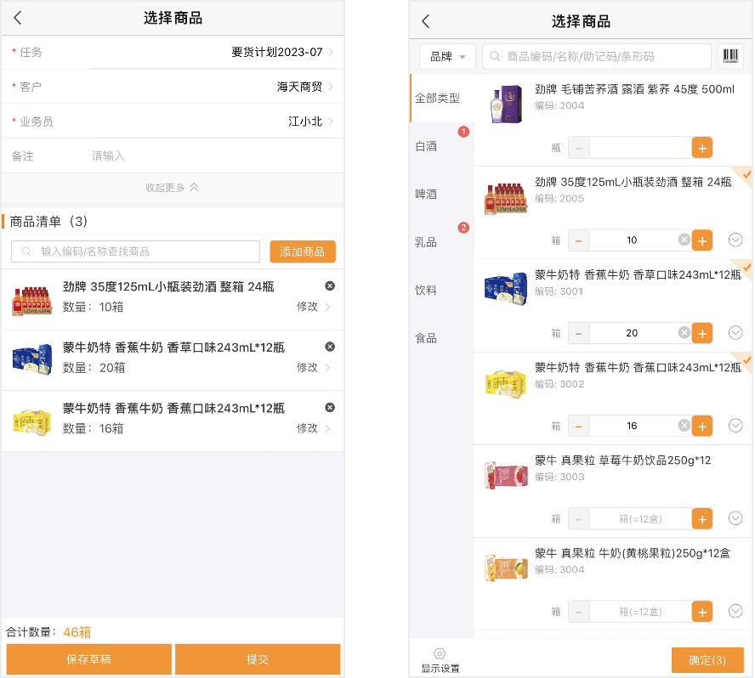The height and width of the screenshot is (678, 755).
Task: Open 真果粒 草莓牛奶 product thumbnail
Action: click(506, 475)
